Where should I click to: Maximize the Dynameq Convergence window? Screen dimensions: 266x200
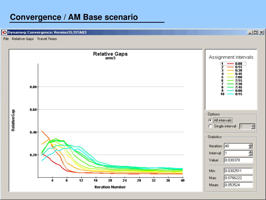pos(255,32)
